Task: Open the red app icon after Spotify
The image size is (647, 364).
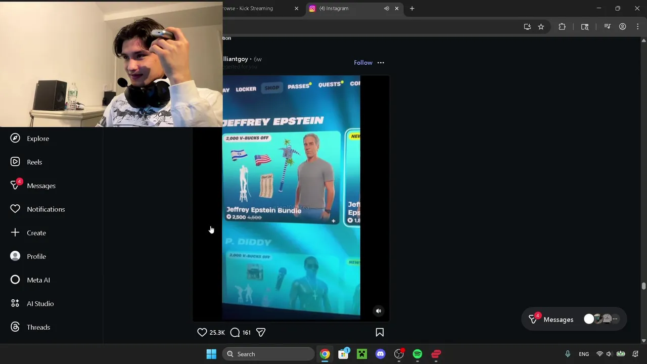Action: 436,354
